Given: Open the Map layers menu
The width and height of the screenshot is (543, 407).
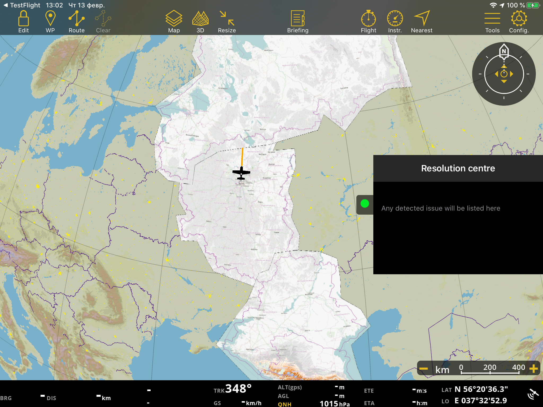Looking at the screenshot, I should (x=174, y=22).
